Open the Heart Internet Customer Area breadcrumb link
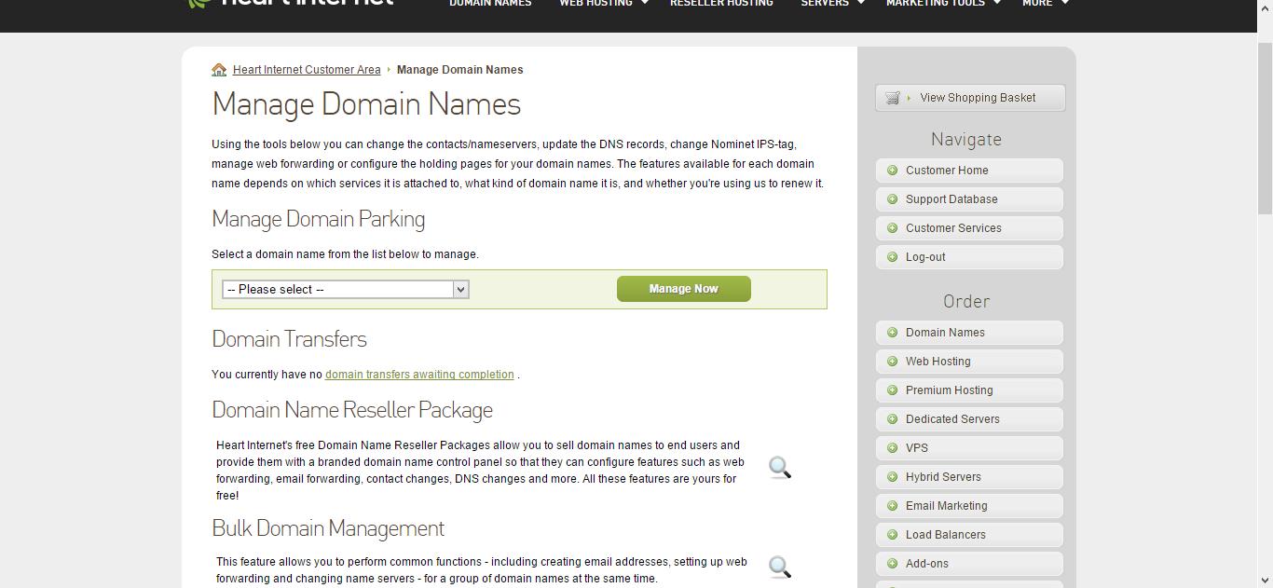 [x=307, y=69]
